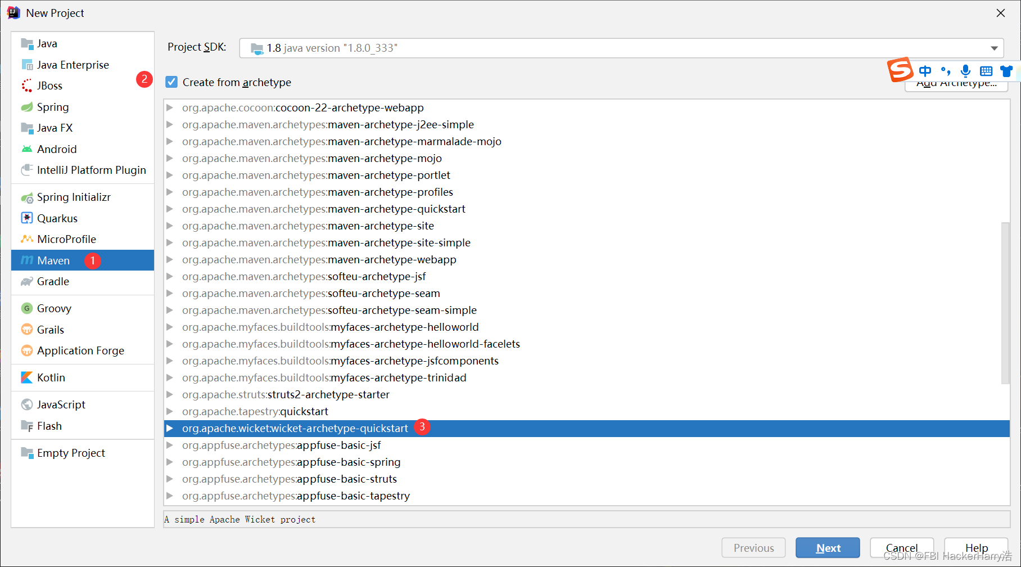This screenshot has height=567, width=1021.
Task: Click the Sogou skin shirt icon
Action: (1006, 71)
